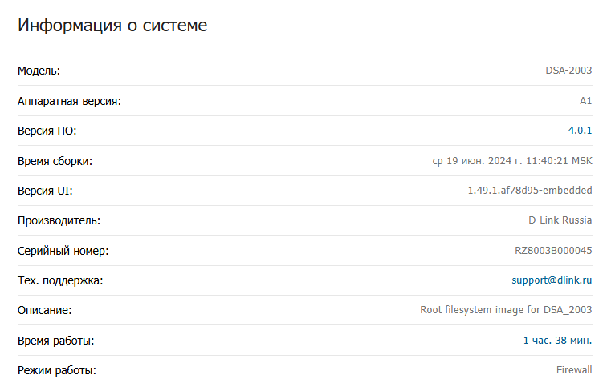Click the "Модель:" label
The width and height of the screenshot is (607, 391).
tap(39, 71)
